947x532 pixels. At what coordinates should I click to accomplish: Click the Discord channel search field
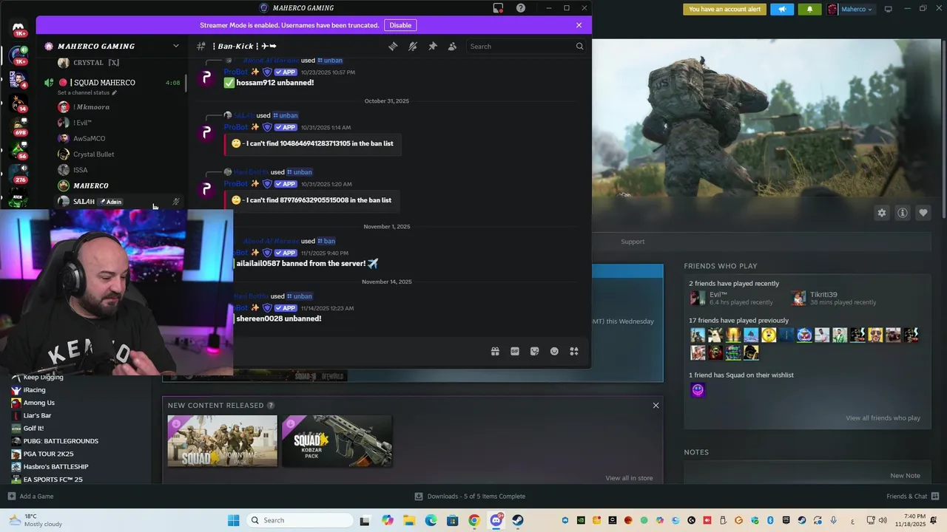coord(526,46)
